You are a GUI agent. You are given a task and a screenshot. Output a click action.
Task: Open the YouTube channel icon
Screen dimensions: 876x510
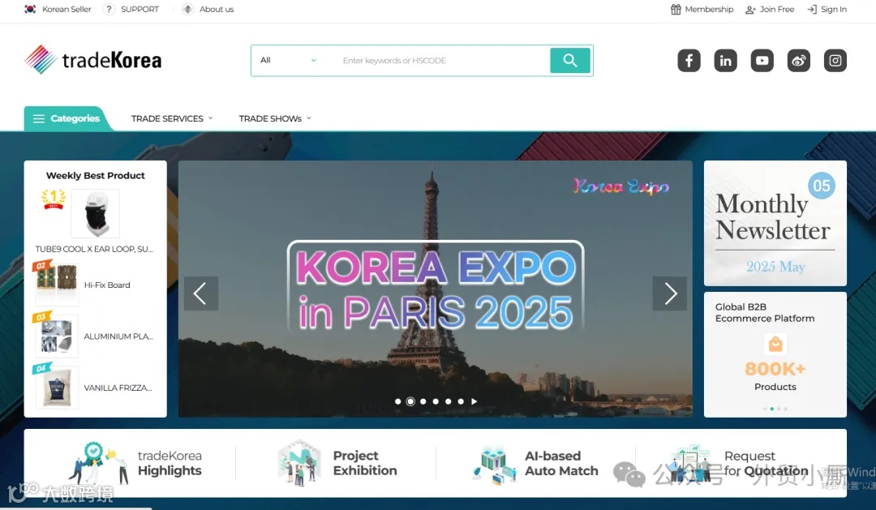click(762, 60)
